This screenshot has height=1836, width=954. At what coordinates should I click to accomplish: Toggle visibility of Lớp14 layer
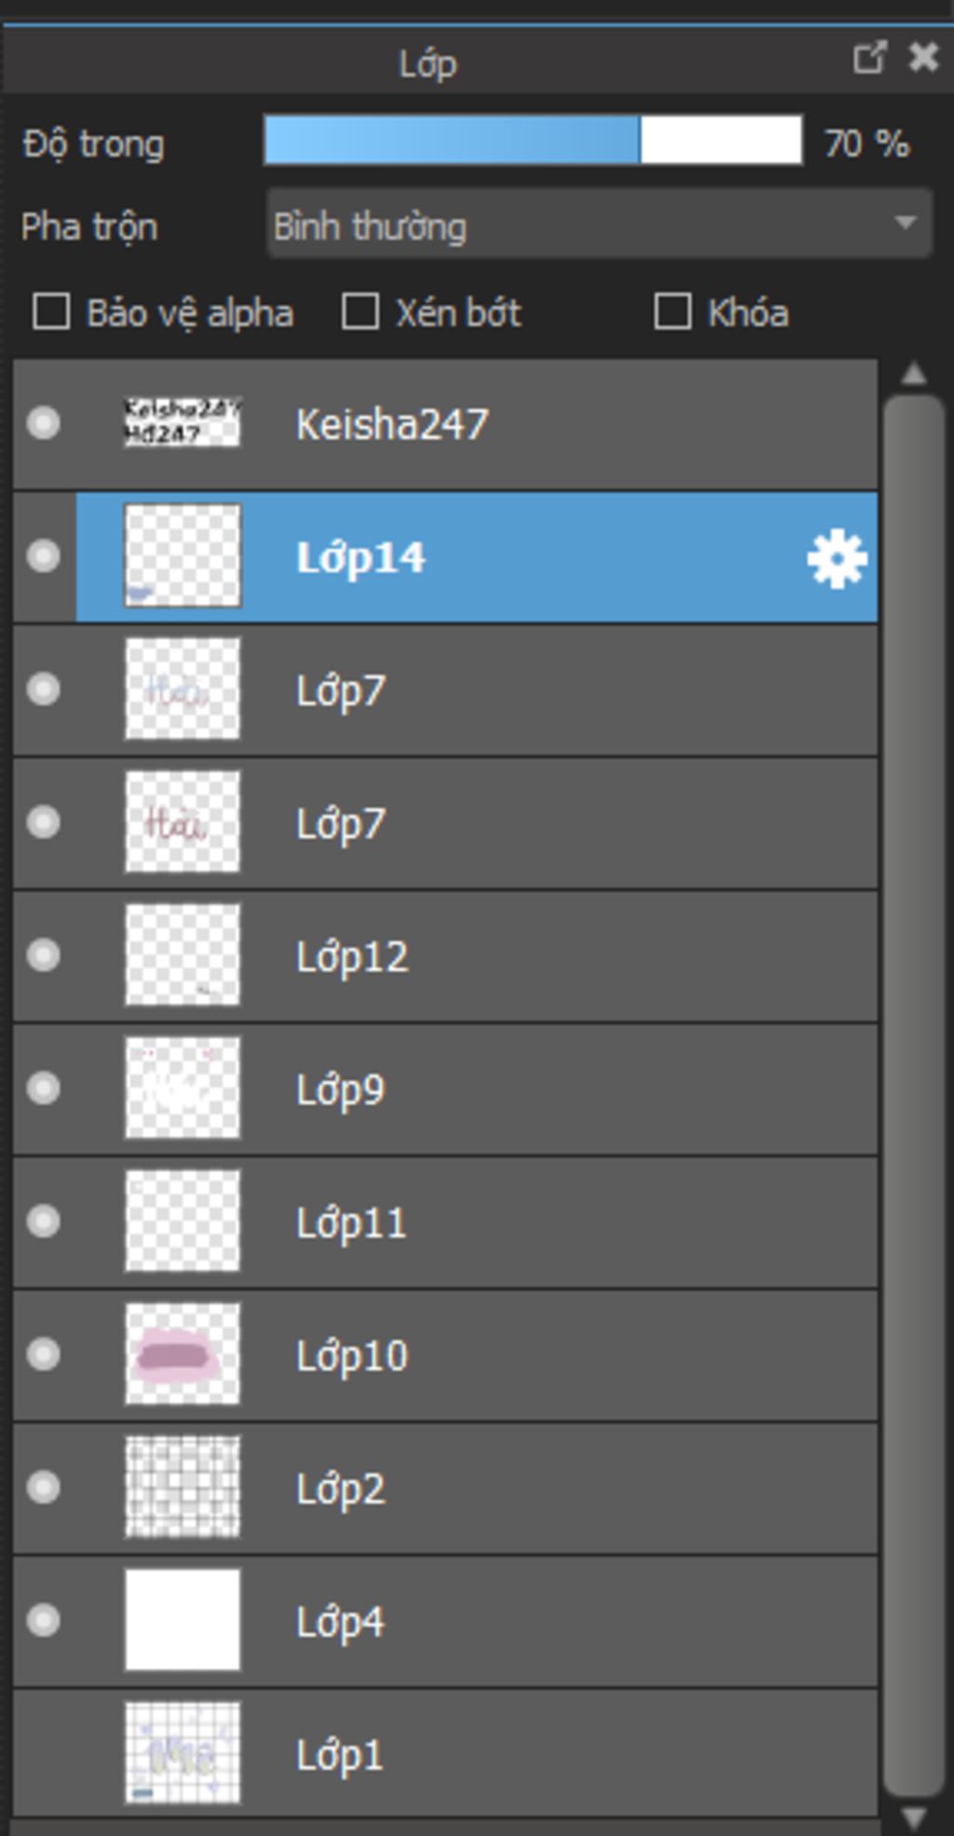[44, 556]
